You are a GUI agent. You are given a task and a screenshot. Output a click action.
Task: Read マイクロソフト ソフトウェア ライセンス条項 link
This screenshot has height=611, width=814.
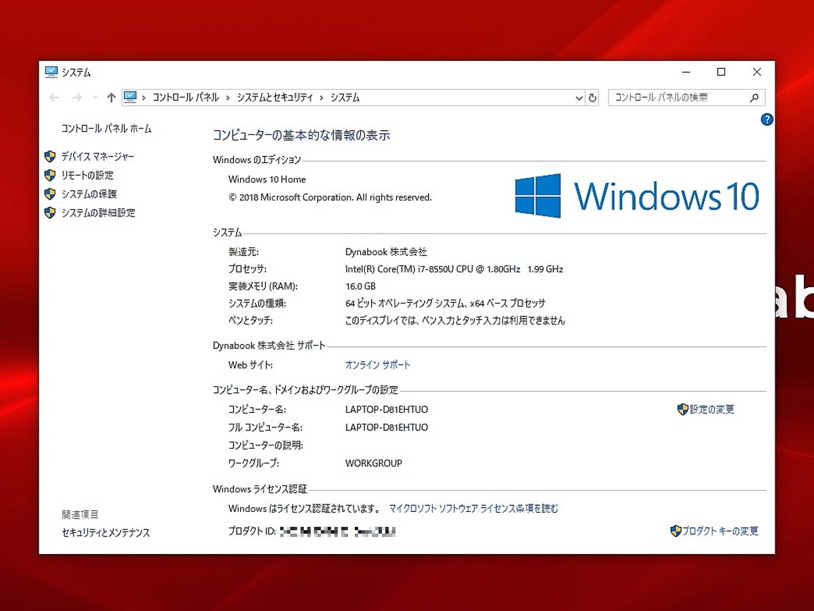[x=473, y=508]
